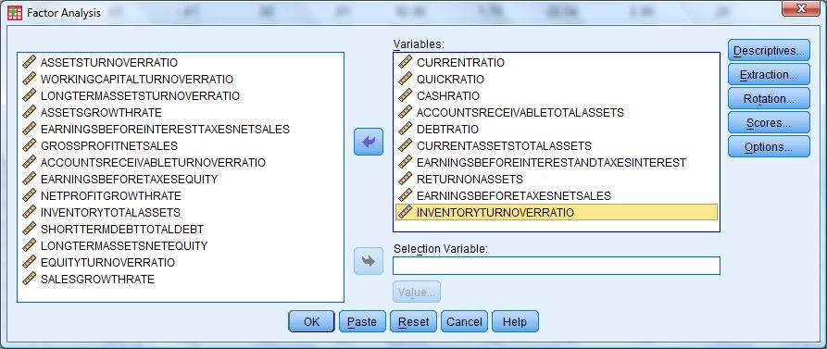827x349 pixels.
Task: Click inside the Selection Variable field
Action: point(557,266)
